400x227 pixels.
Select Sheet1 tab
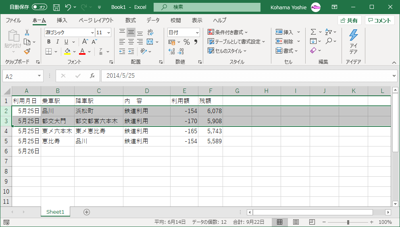click(x=55, y=212)
